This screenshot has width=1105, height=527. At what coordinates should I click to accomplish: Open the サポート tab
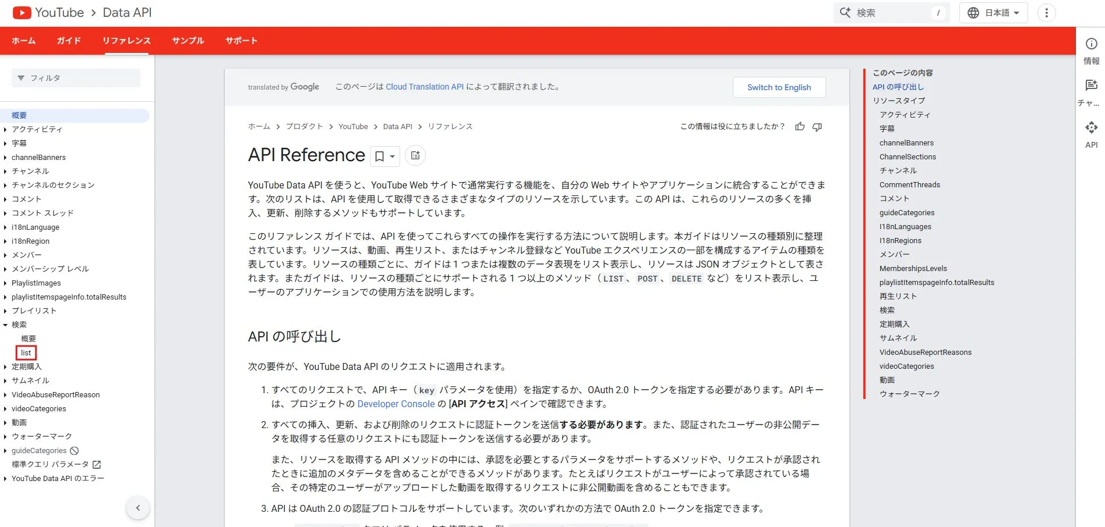241,41
